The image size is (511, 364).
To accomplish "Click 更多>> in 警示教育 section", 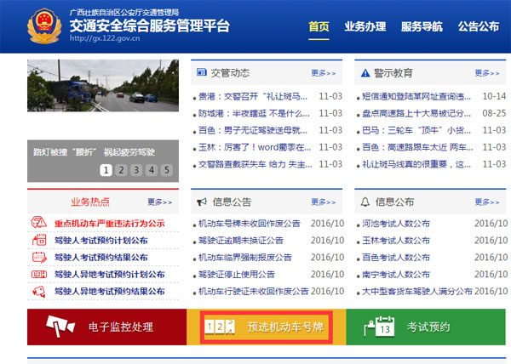I will coord(487,73).
